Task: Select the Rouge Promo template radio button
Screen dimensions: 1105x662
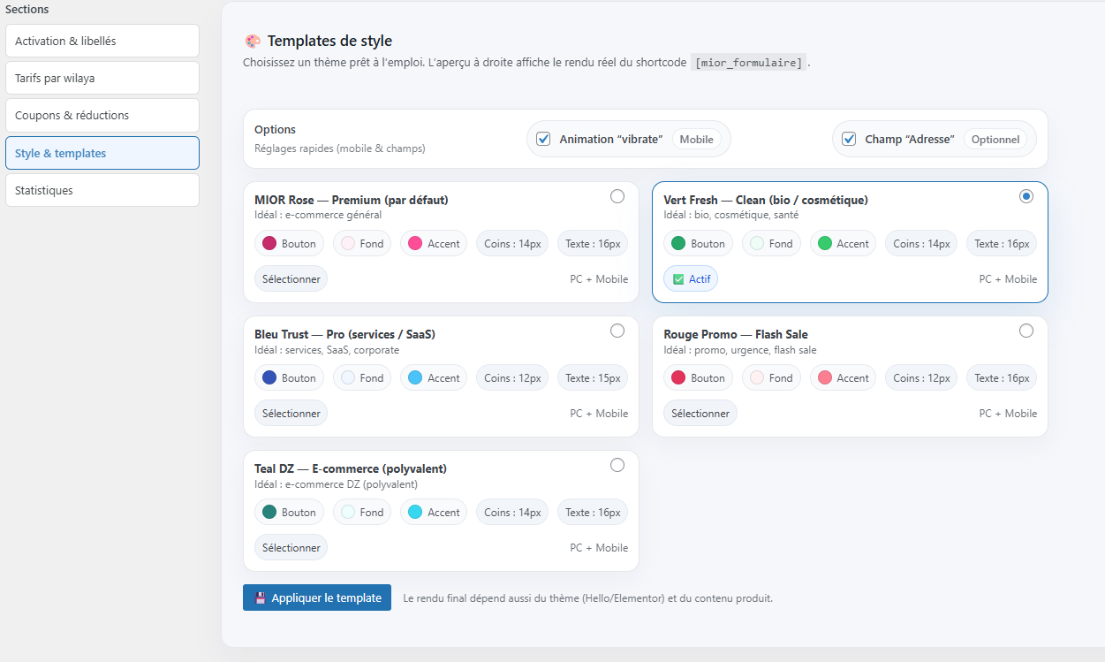Action: click(1026, 331)
